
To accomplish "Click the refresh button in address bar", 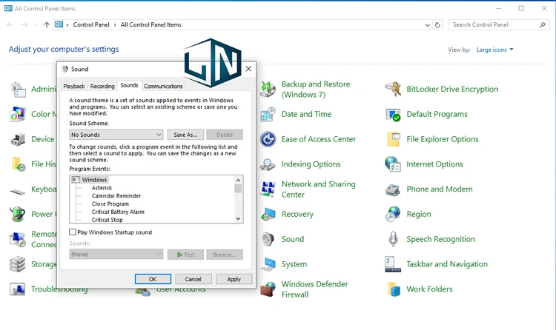I will tap(437, 24).
